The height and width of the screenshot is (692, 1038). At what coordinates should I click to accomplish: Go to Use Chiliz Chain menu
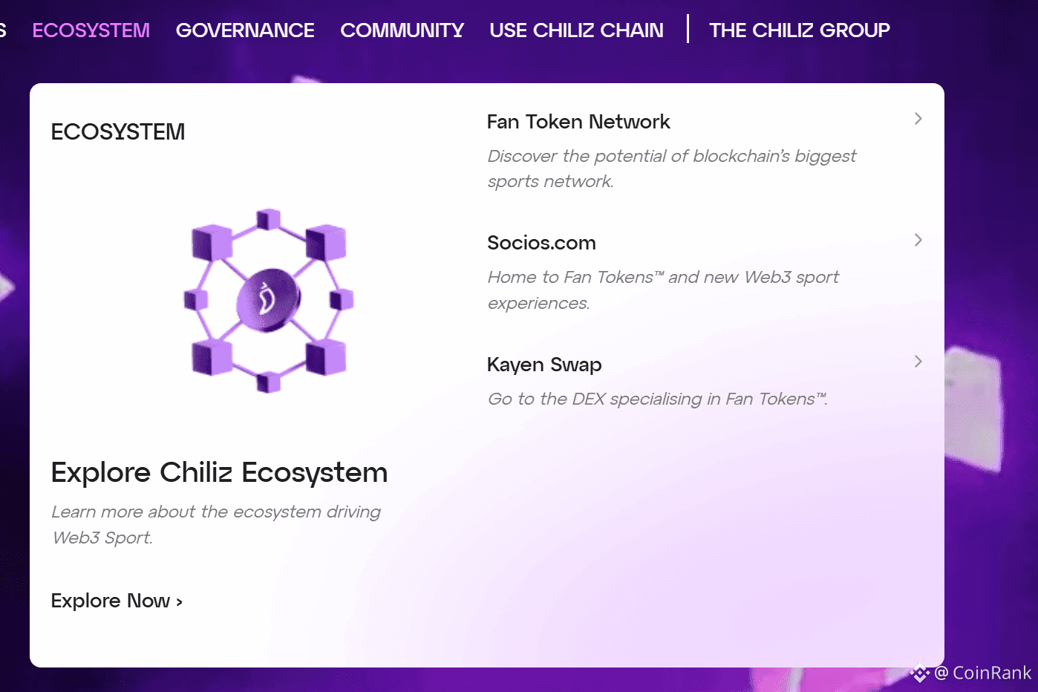click(x=576, y=30)
